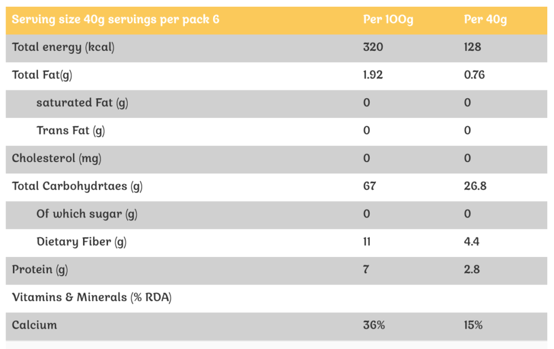Select the 'Total Fat(g)' row label
554x349 pixels.
click(42, 75)
